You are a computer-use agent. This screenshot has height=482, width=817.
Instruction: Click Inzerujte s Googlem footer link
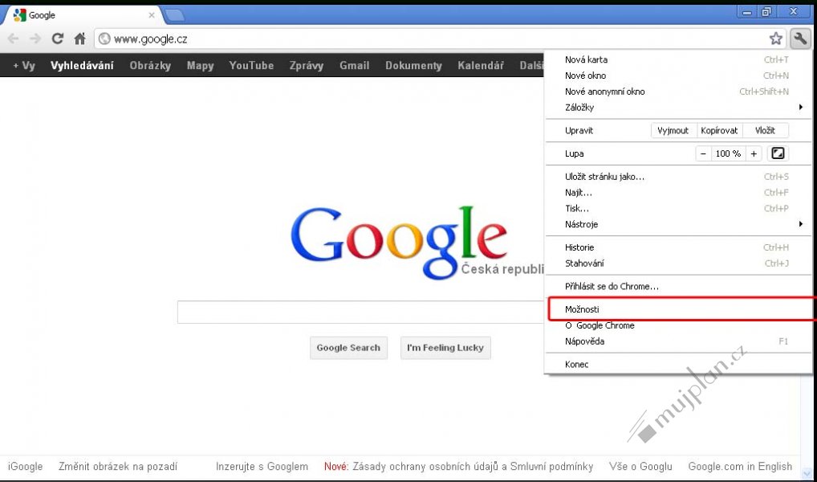click(x=262, y=467)
